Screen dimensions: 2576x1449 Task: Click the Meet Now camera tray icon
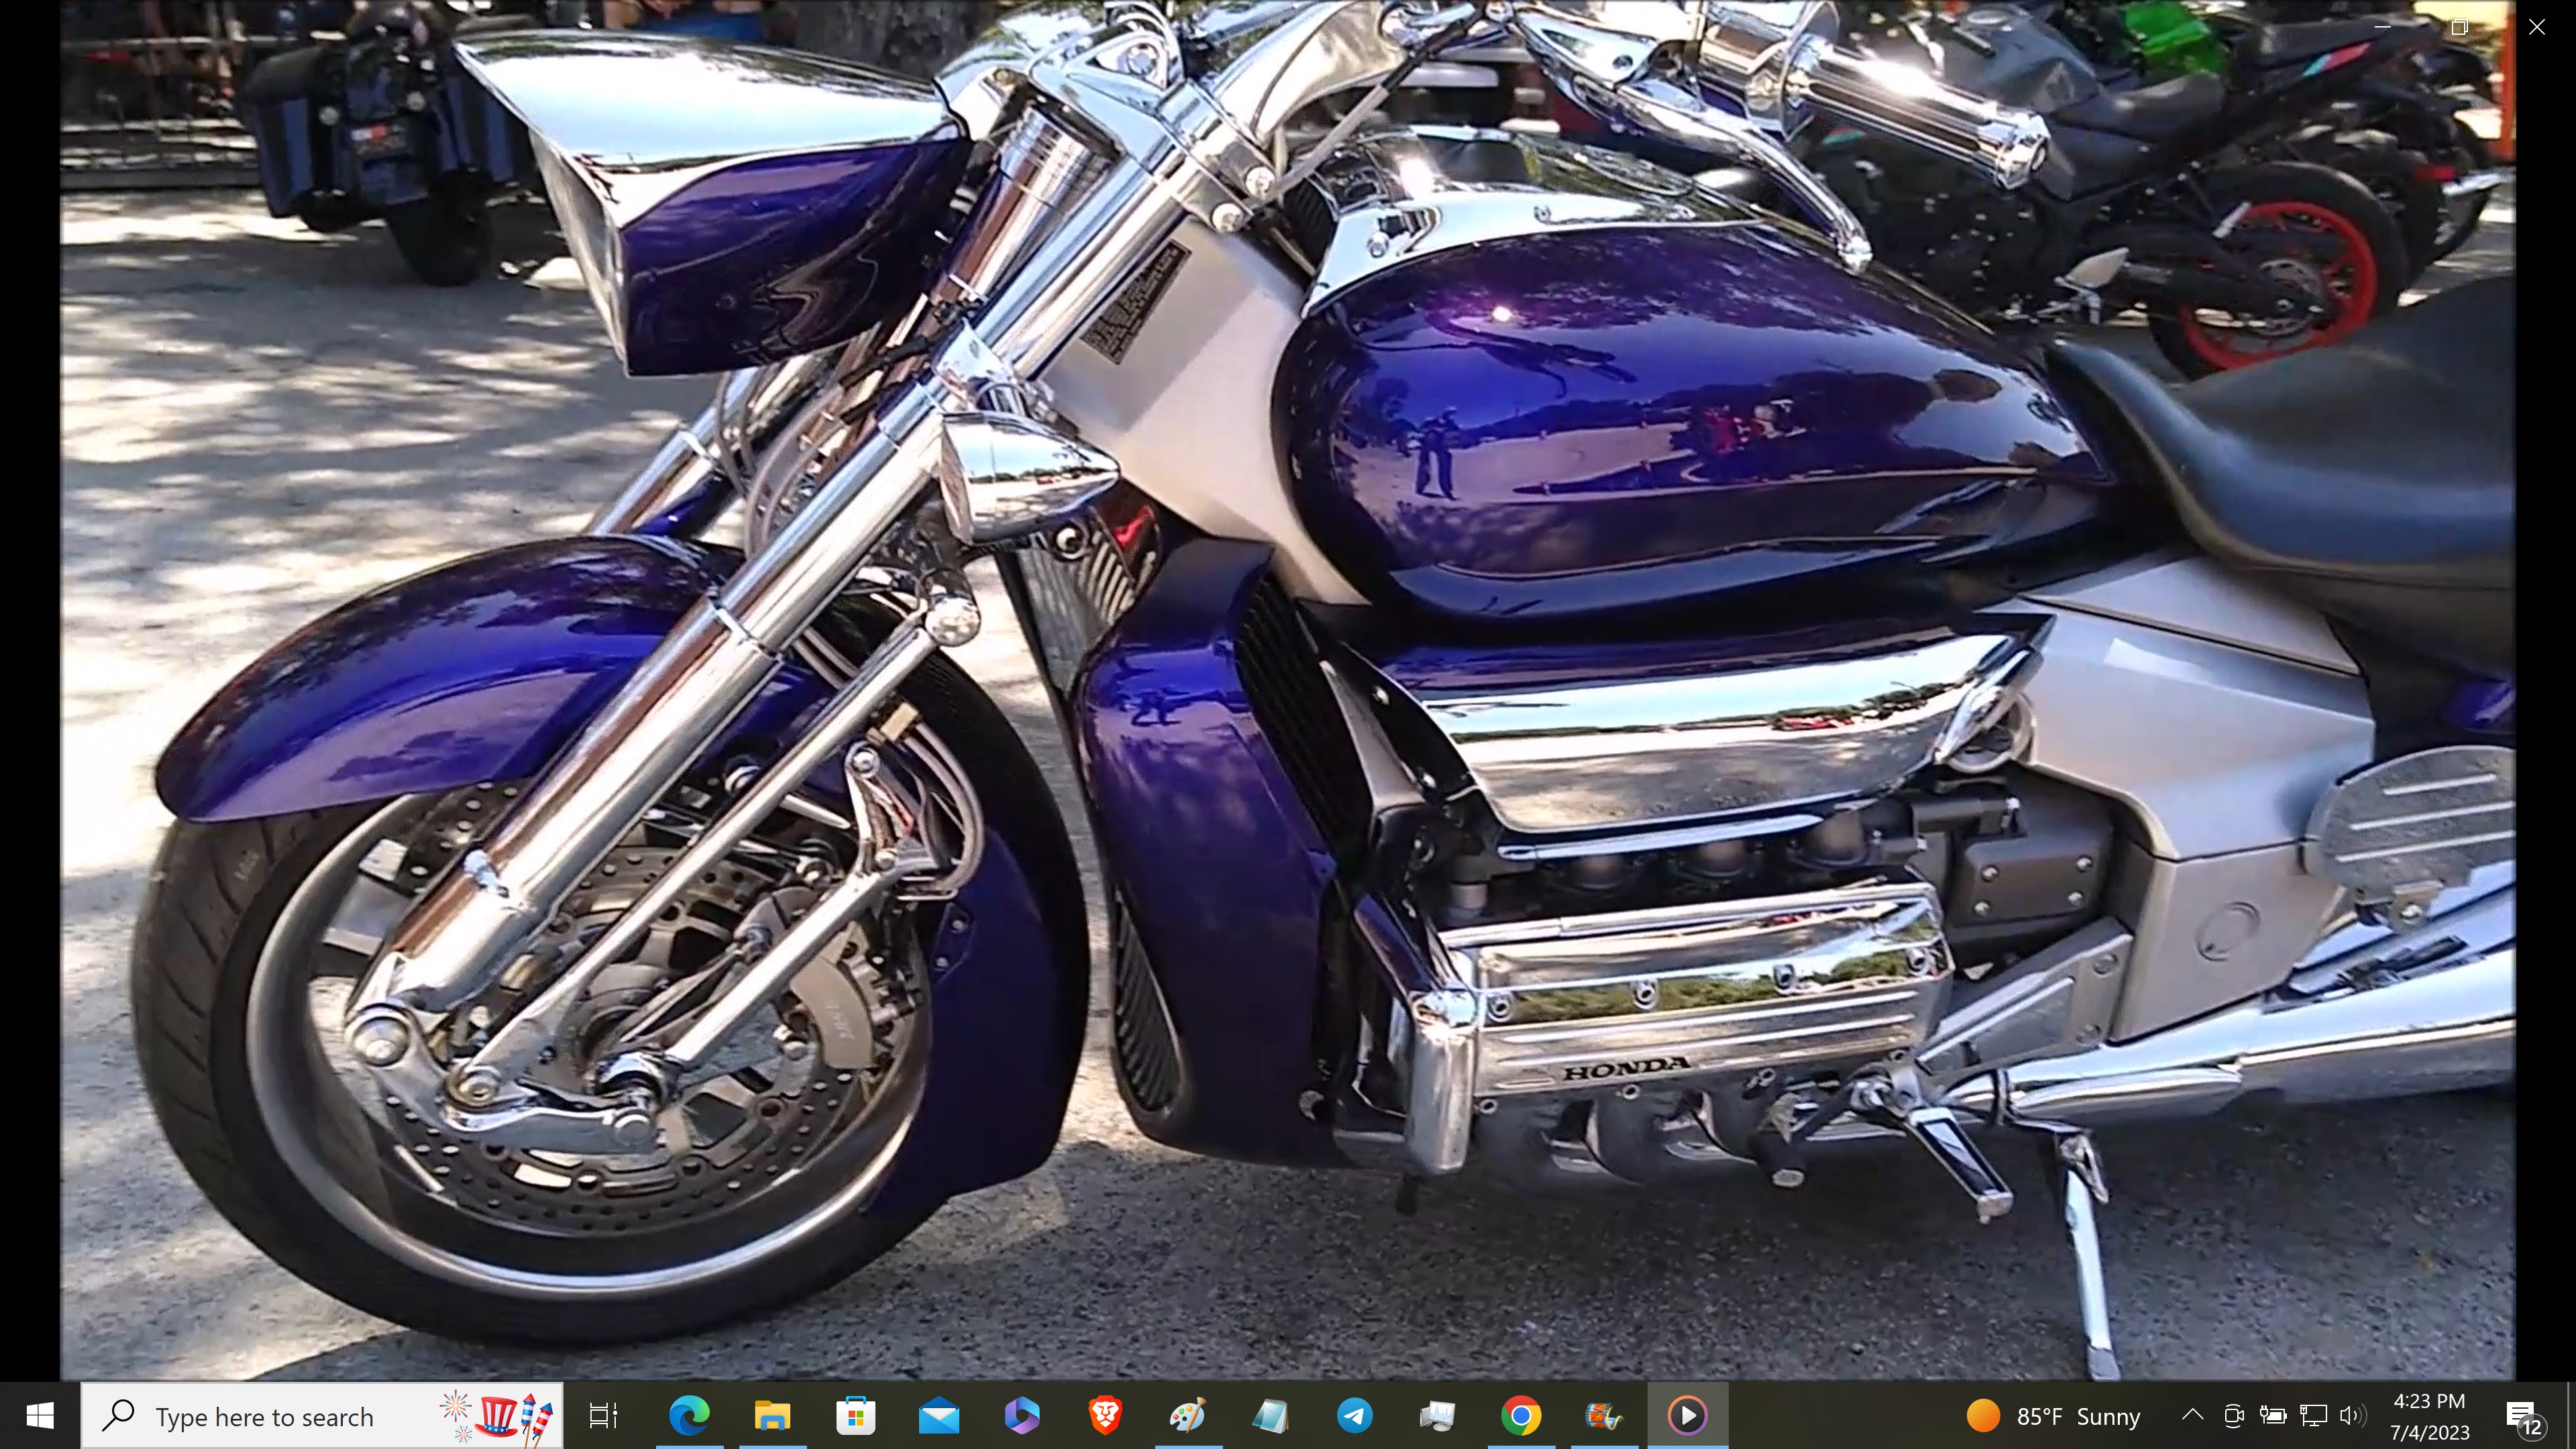point(2233,1415)
